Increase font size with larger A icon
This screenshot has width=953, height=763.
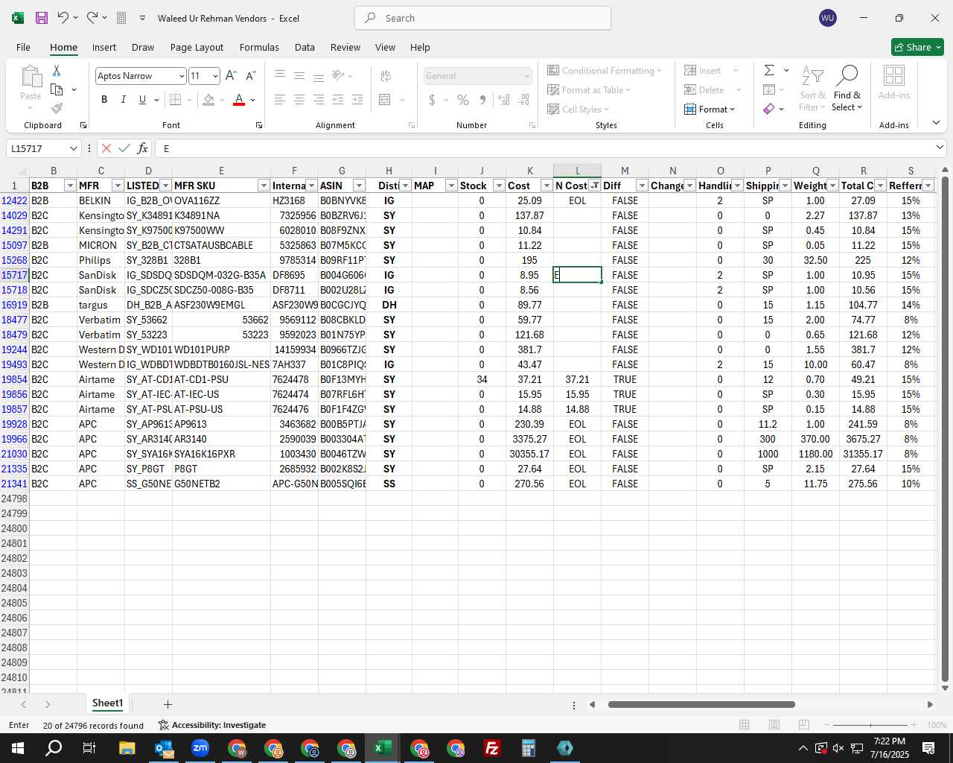click(231, 75)
